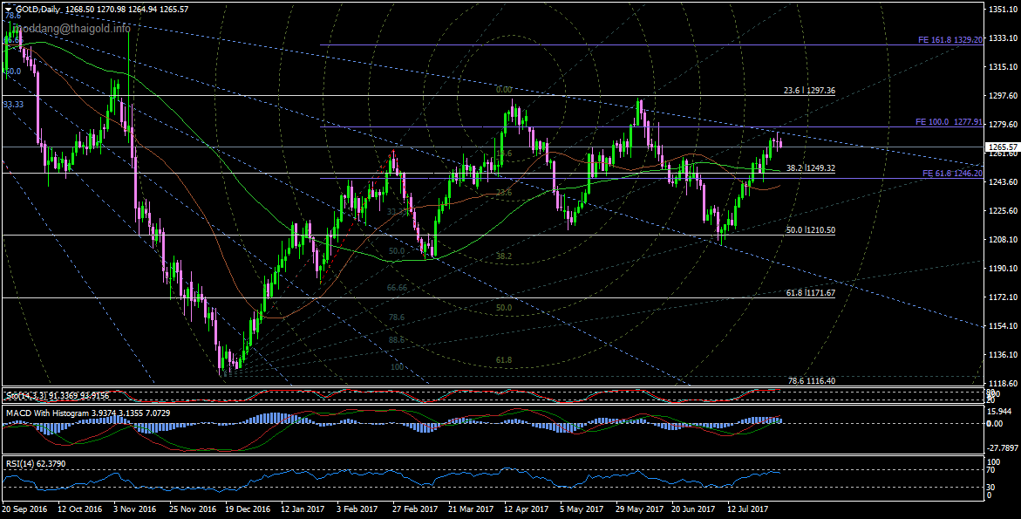Select the RSI value 62.3790
Viewport: 1021px width, 519px height.
51,464
